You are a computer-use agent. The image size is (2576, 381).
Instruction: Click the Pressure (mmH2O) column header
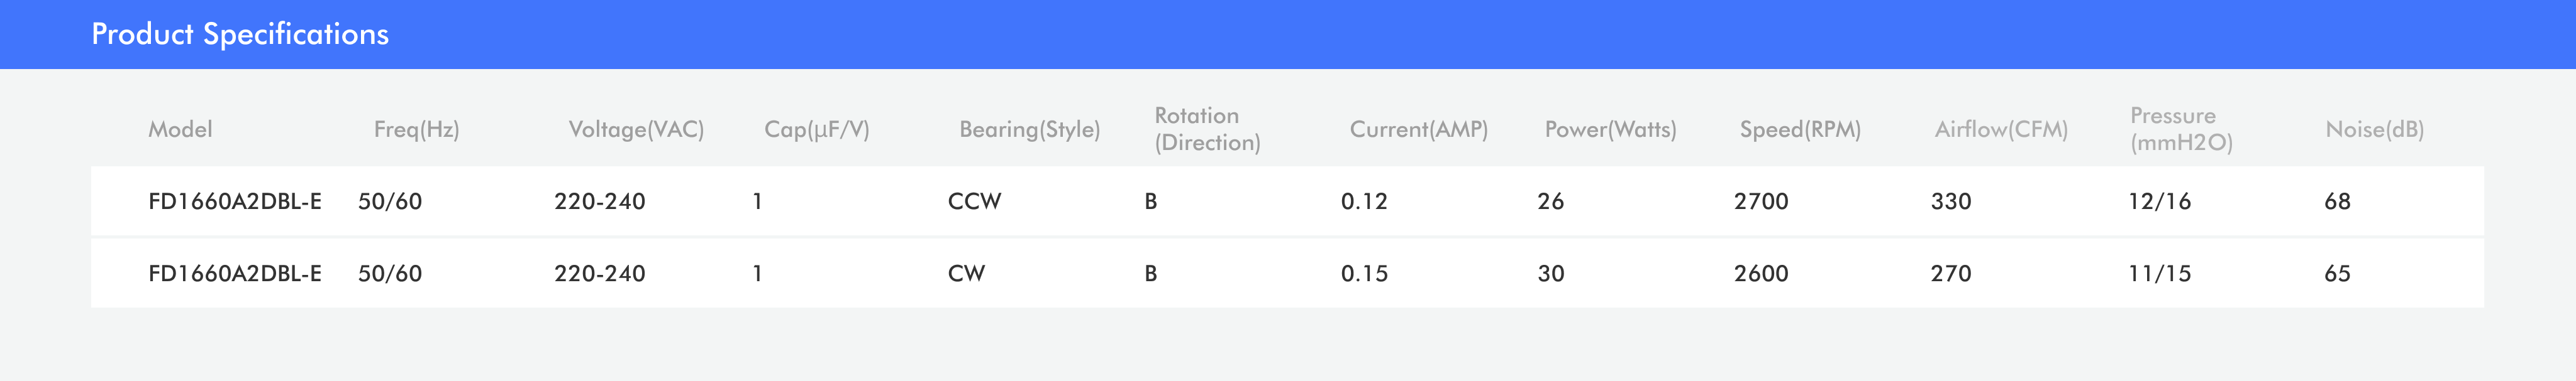click(x=2181, y=130)
